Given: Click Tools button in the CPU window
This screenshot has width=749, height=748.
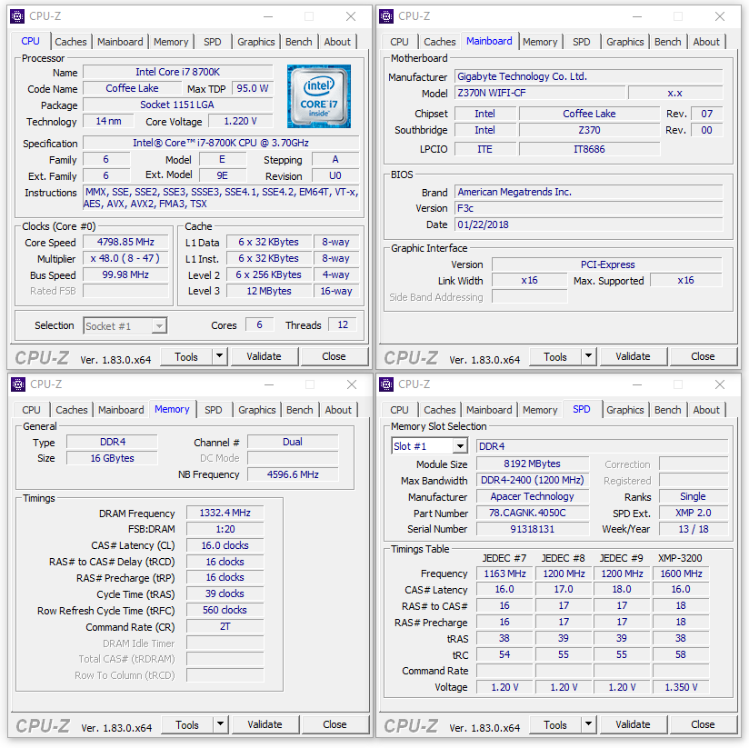Looking at the screenshot, I should [186, 357].
